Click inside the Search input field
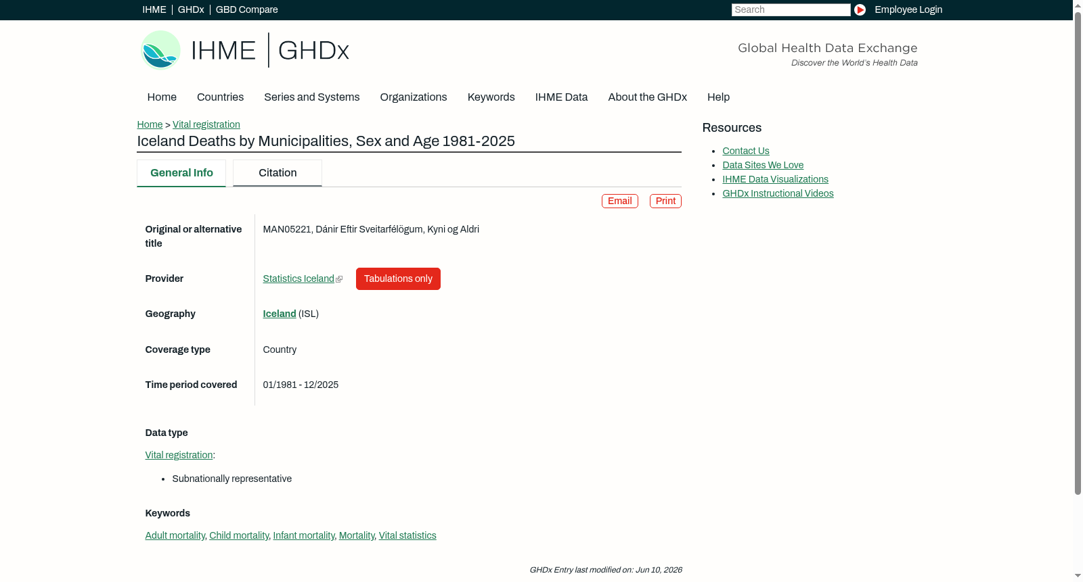Image resolution: width=1083 pixels, height=582 pixels. [x=791, y=9]
